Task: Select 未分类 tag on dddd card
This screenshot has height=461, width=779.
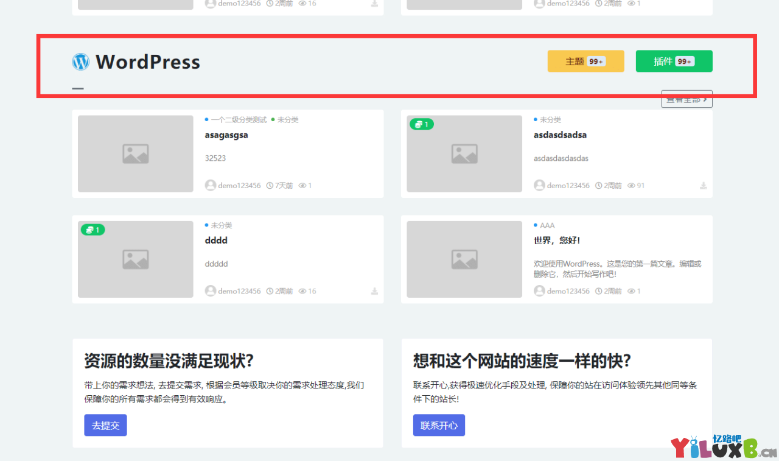Action: (222, 225)
